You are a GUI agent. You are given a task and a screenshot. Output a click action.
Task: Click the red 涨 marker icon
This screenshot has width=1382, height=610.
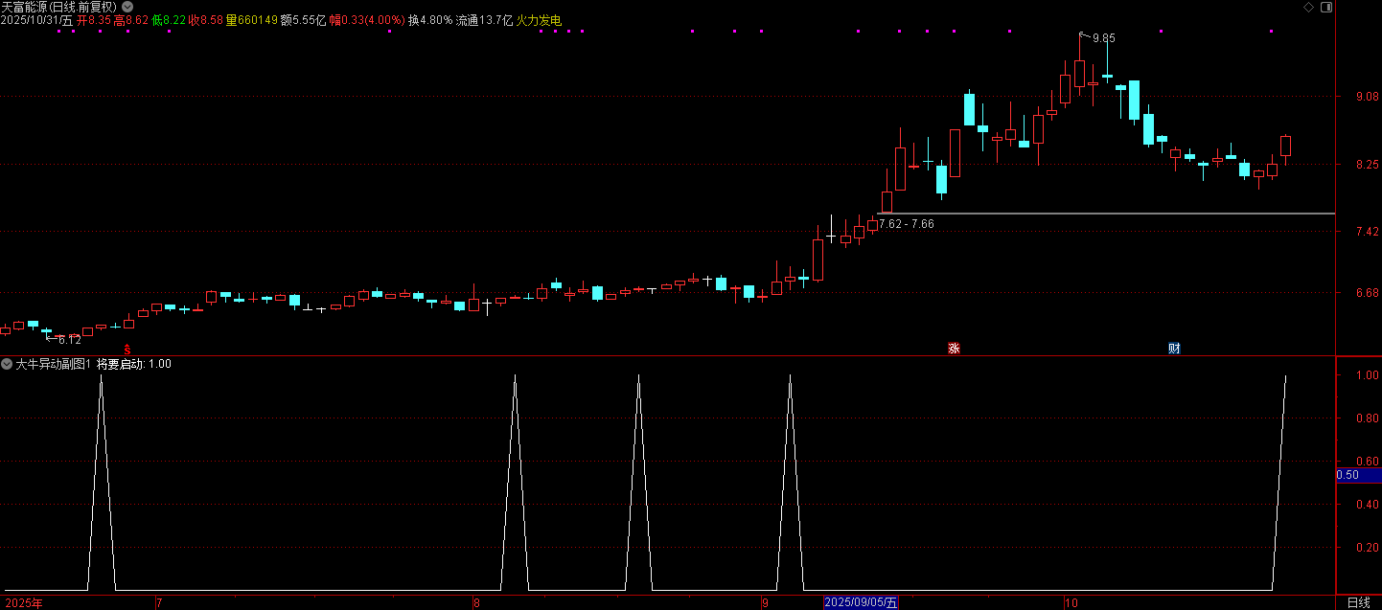pos(954,349)
